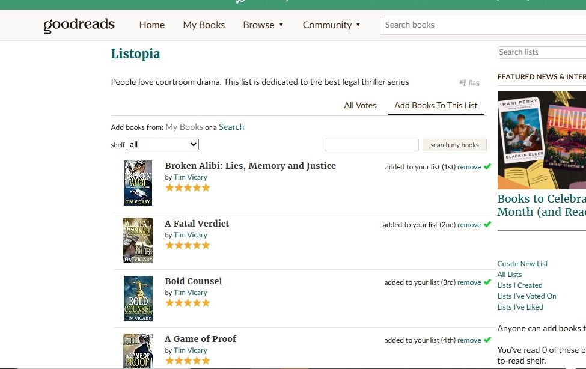
Task: Click green checkmark beside Bold Counsel
Action: 487,282
